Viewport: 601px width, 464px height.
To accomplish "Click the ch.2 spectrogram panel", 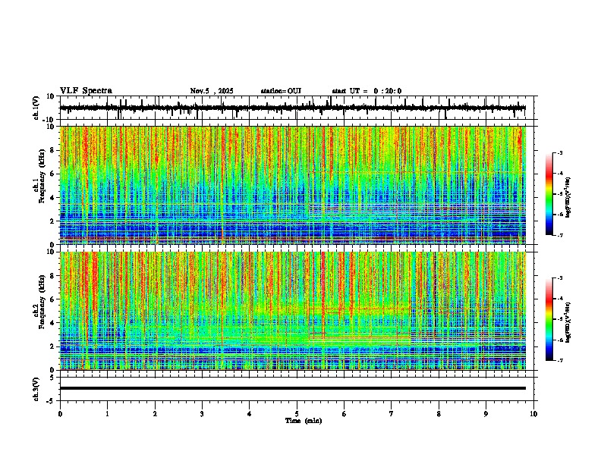I will (x=293, y=311).
